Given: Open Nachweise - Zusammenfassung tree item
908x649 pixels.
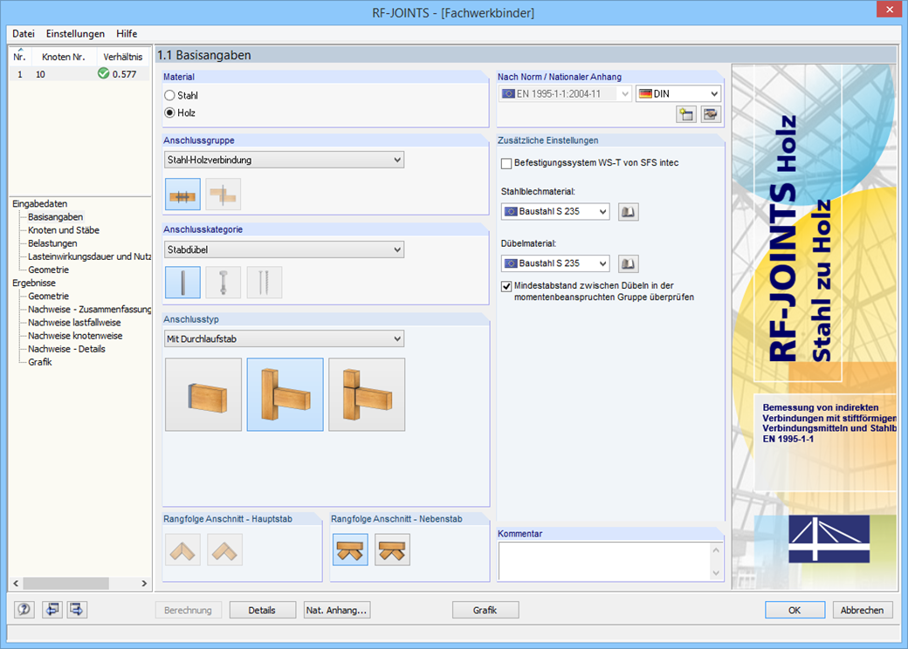Looking at the screenshot, I should point(89,310).
